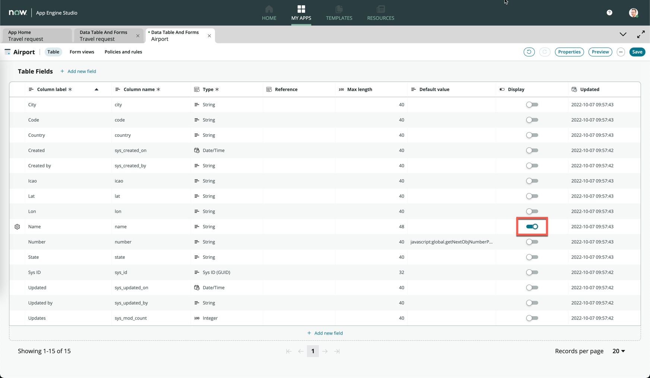Screen dimensions: 650x378
Task: Click the ServiceNow 'now' logo
Action: pyautogui.click(x=18, y=13)
